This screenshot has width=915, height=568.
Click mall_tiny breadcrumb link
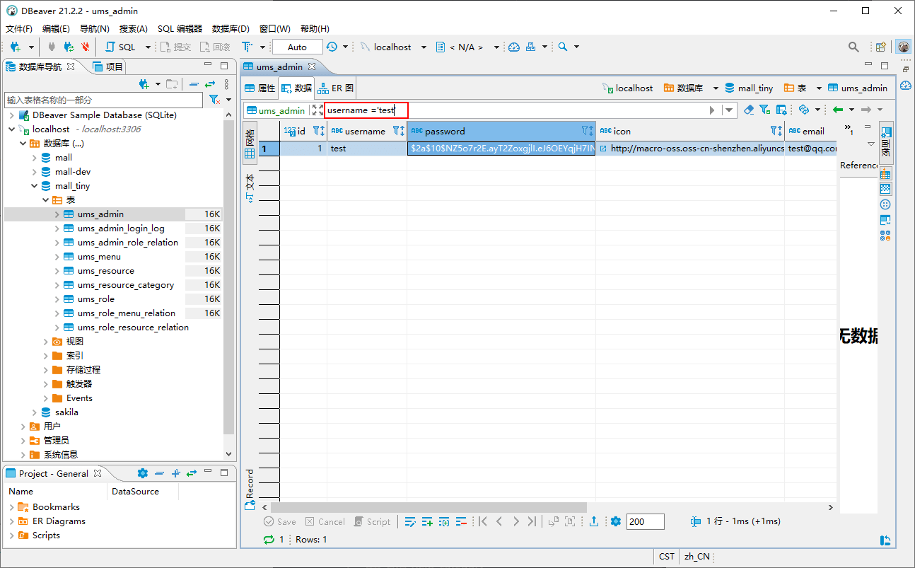coord(749,88)
